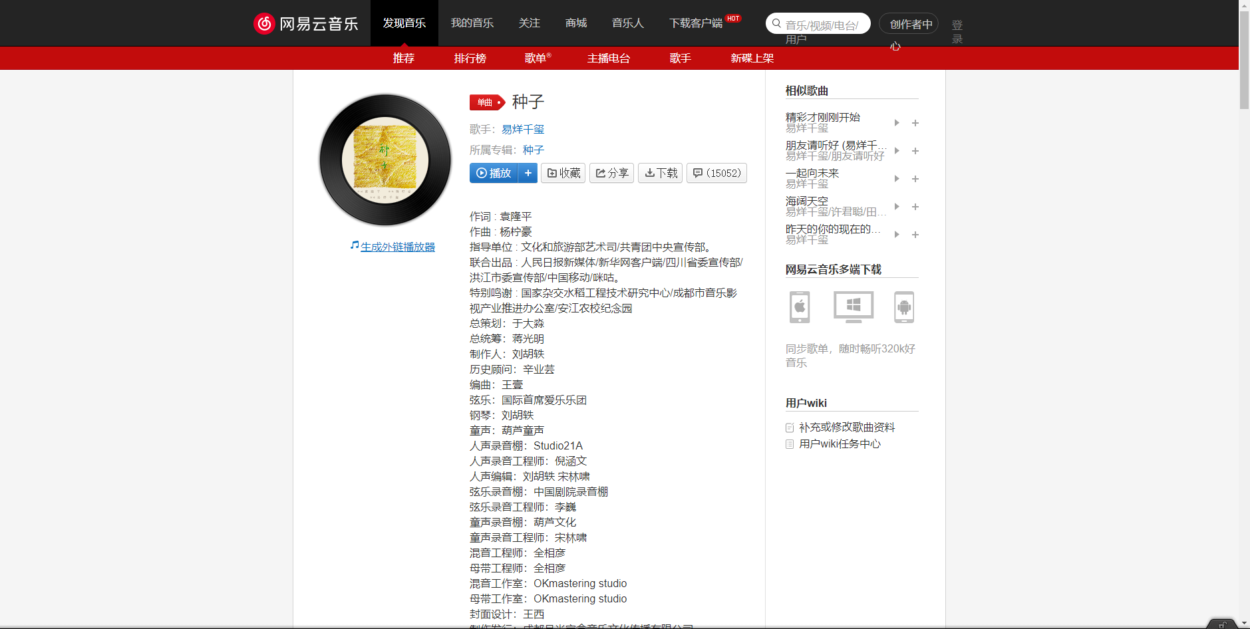Click the search magnifier icon
Screen dimensions: 1250x629
pos(776,23)
